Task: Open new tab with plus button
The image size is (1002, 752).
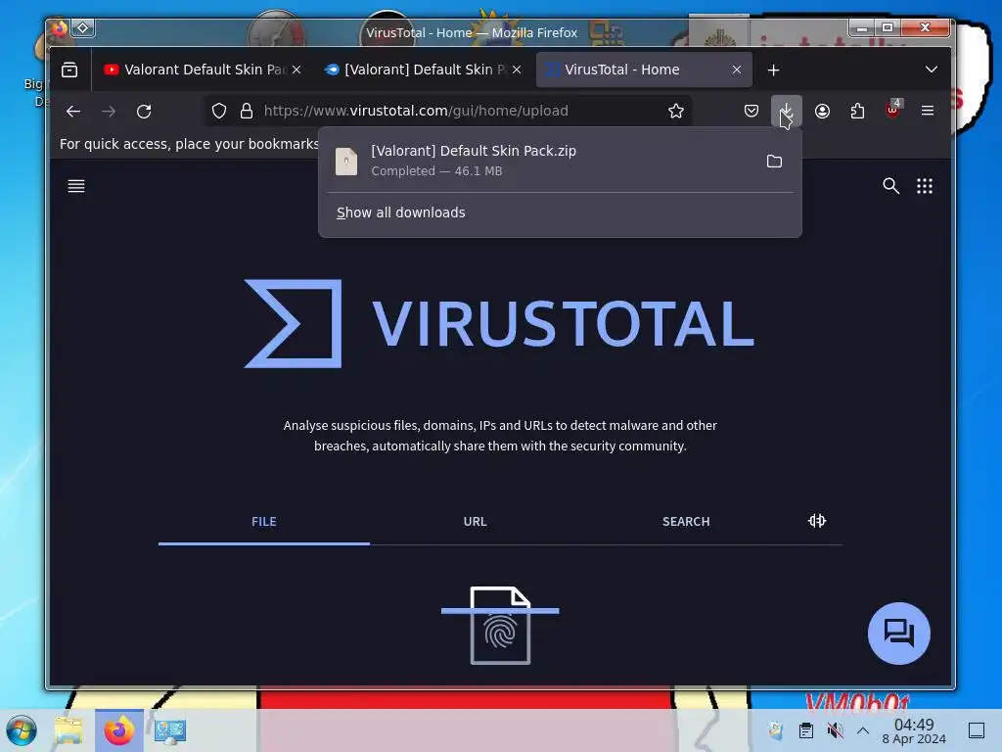Action: point(773,70)
